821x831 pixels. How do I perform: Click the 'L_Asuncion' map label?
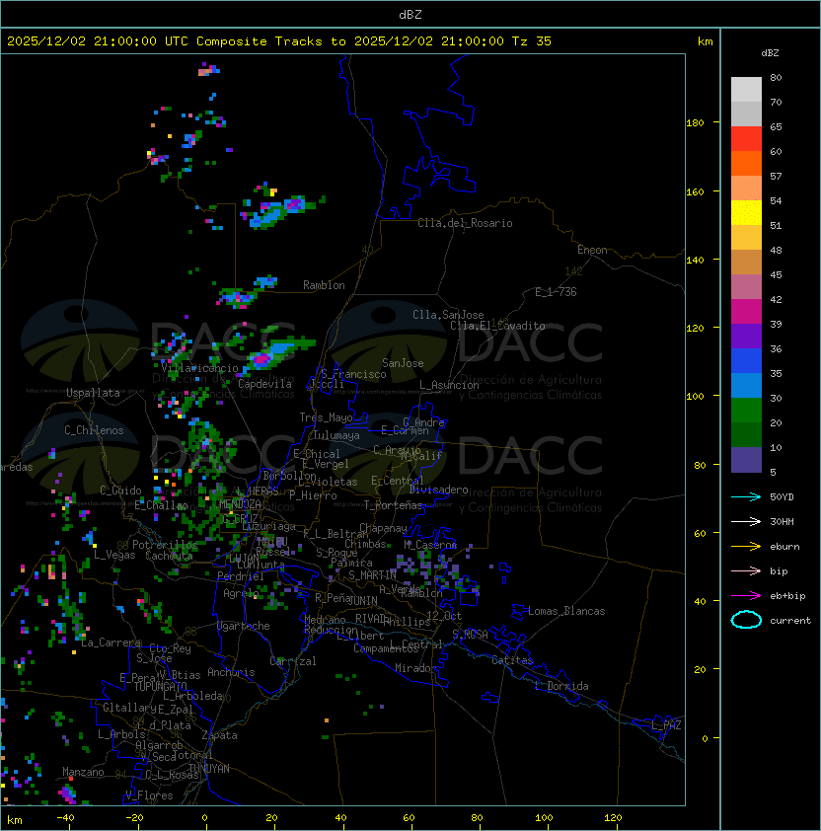[449, 385]
